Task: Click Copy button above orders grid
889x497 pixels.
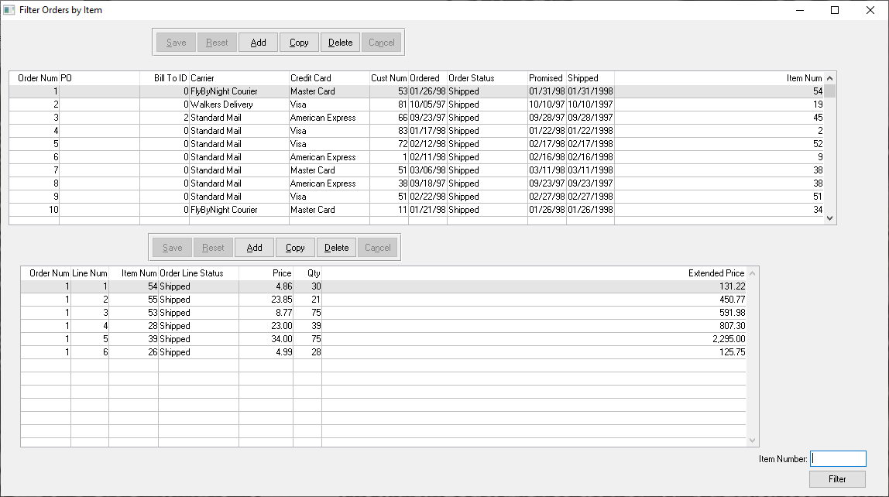Action: (x=299, y=43)
